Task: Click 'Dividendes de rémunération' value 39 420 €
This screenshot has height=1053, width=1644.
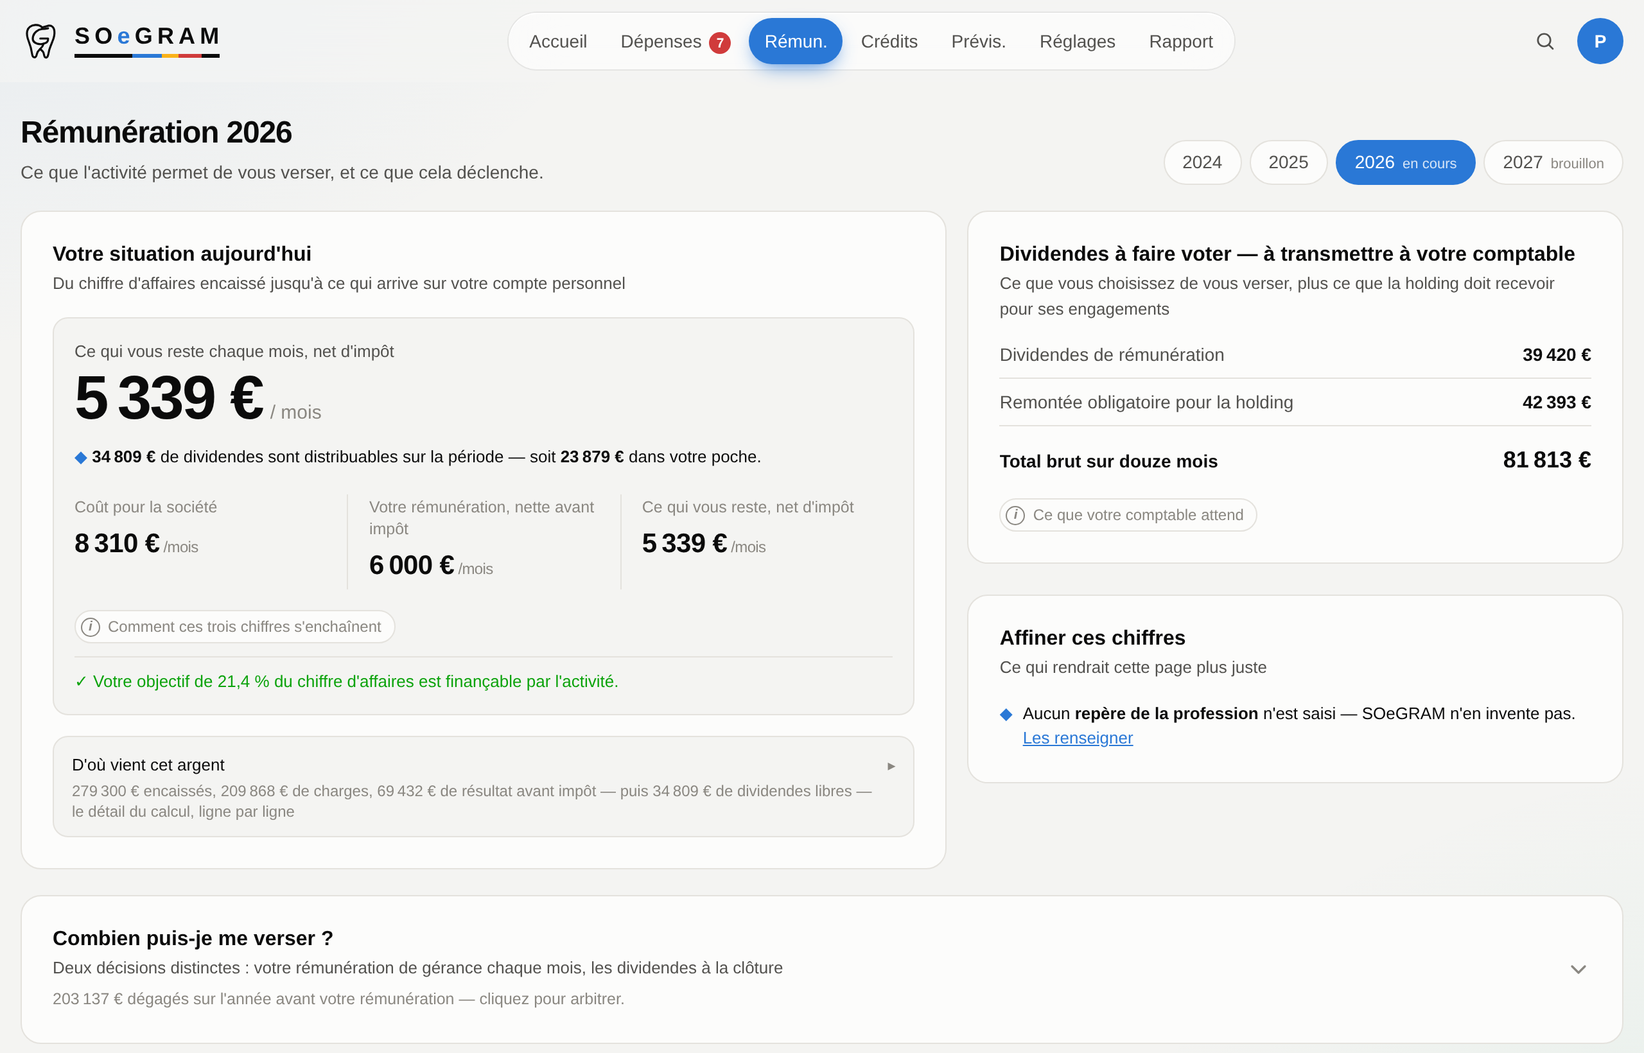Action: click(1557, 355)
